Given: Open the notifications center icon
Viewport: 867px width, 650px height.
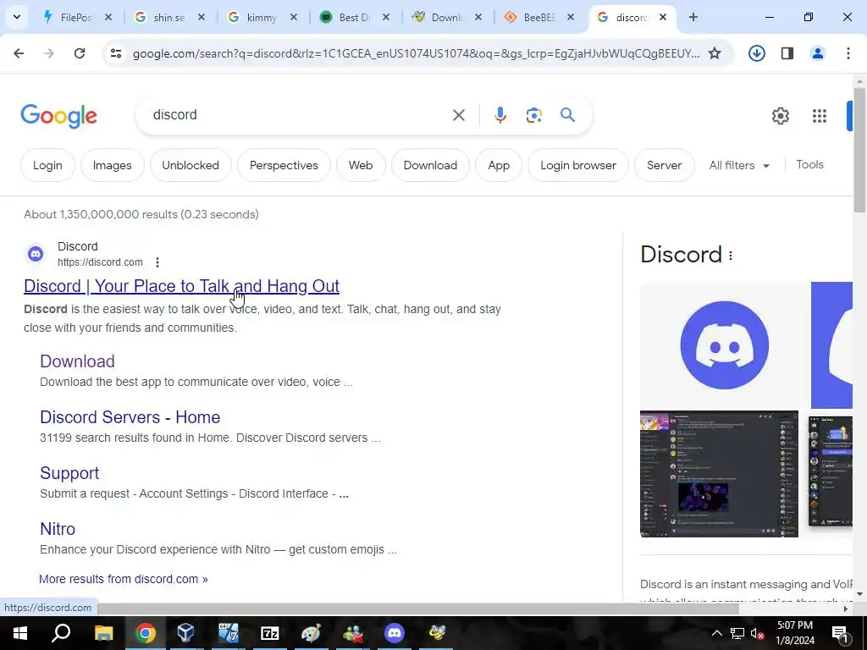Looking at the screenshot, I should coord(839,633).
